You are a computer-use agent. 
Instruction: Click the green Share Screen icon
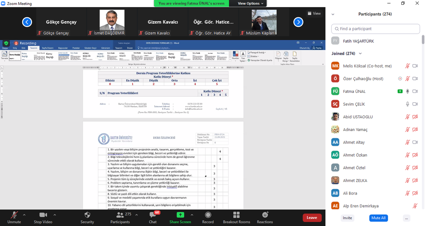[x=180, y=215]
